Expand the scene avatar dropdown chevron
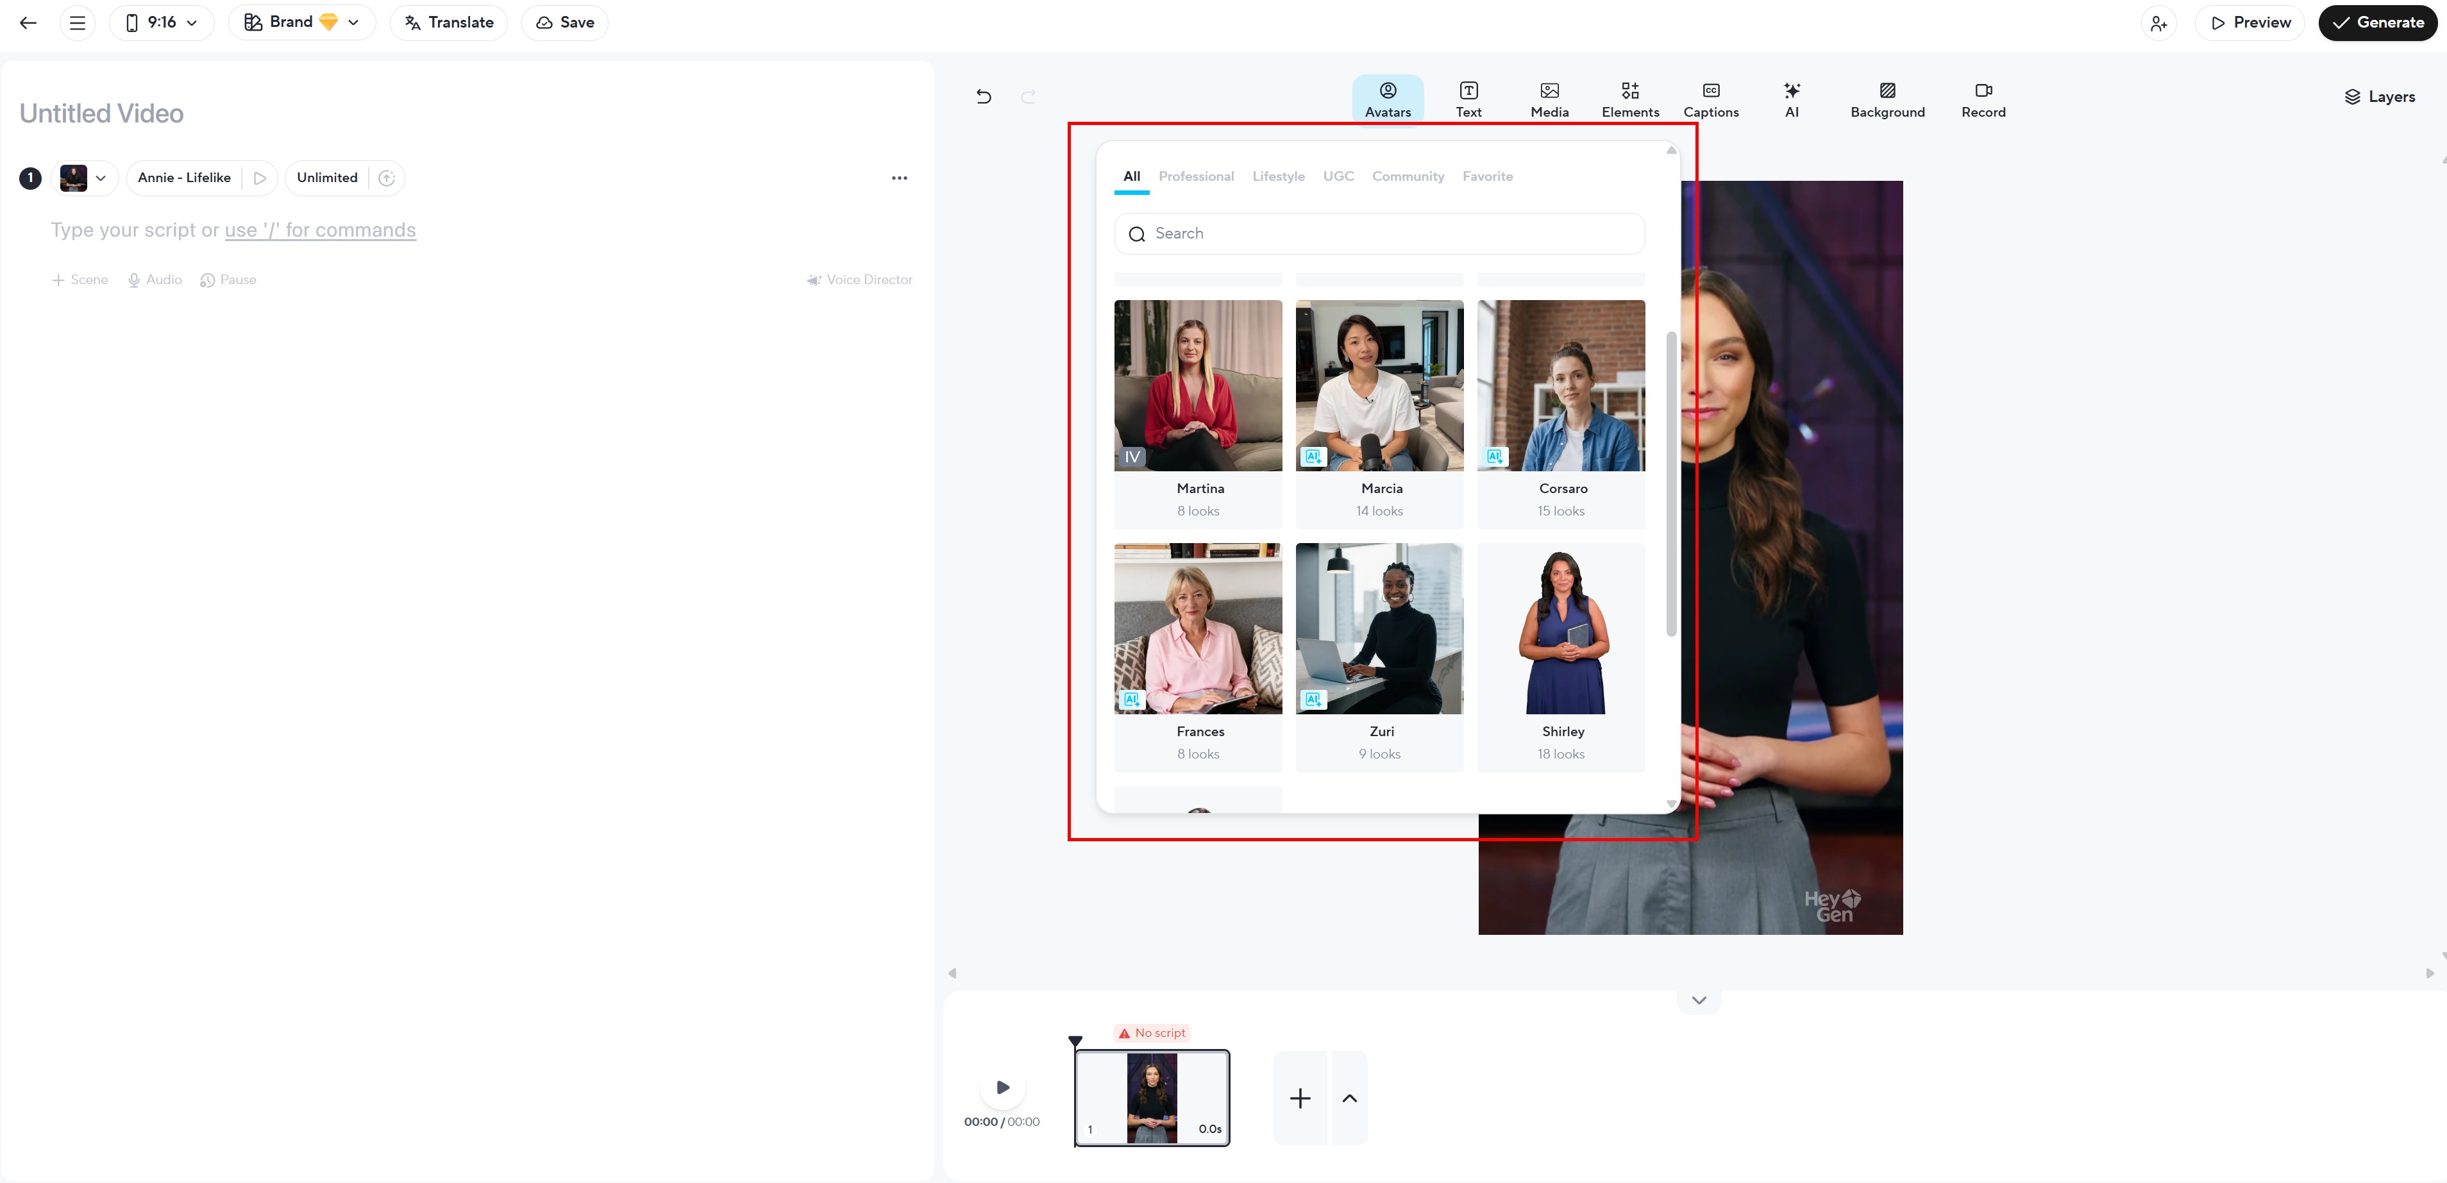The image size is (2447, 1183). (101, 178)
